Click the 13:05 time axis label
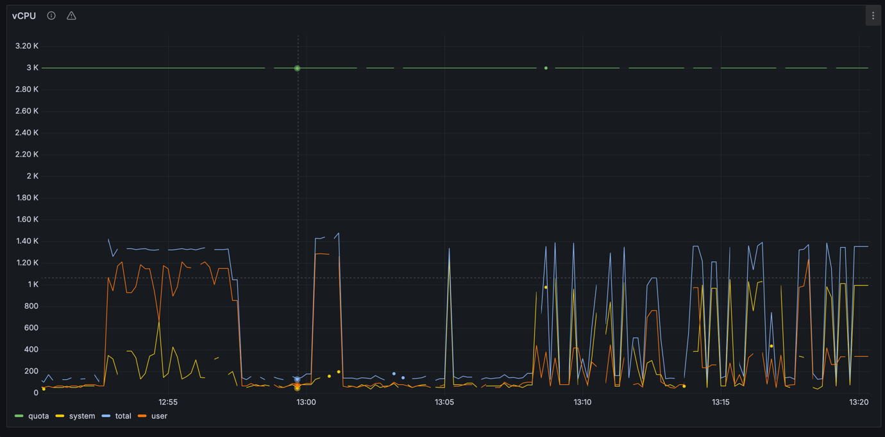Image resolution: width=885 pixels, height=437 pixels. pyautogui.click(x=444, y=402)
